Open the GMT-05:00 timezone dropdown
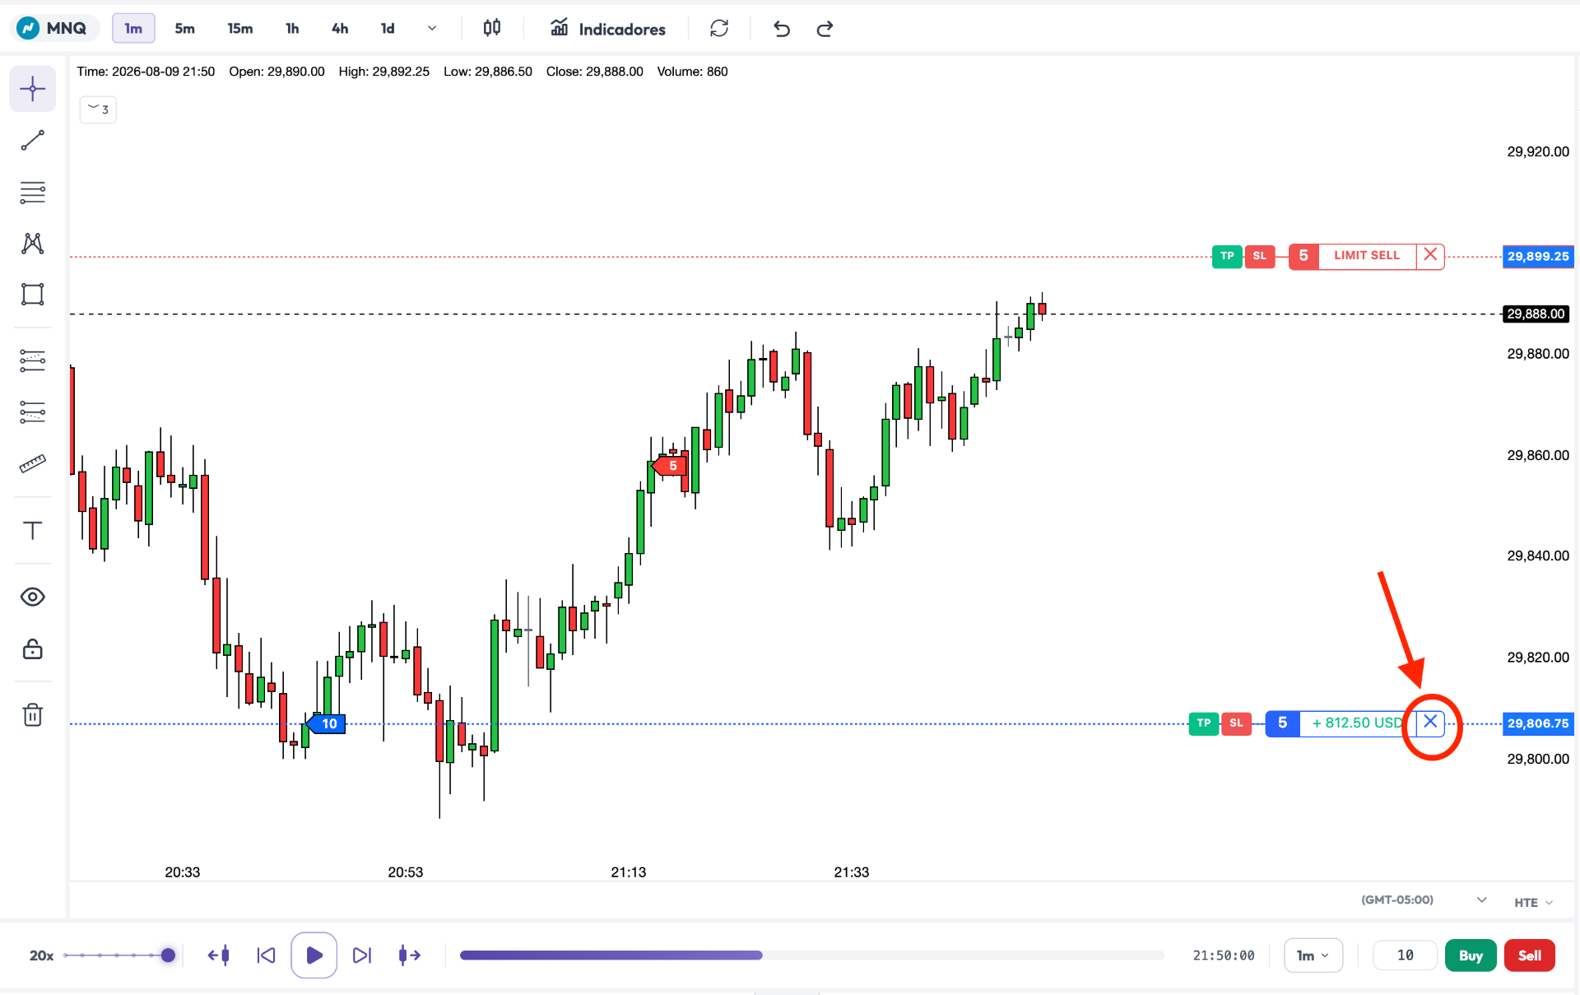This screenshot has width=1580, height=995. point(1424,900)
